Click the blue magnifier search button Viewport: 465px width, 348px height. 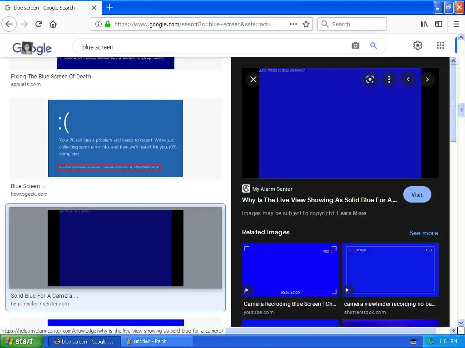point(373,46)
